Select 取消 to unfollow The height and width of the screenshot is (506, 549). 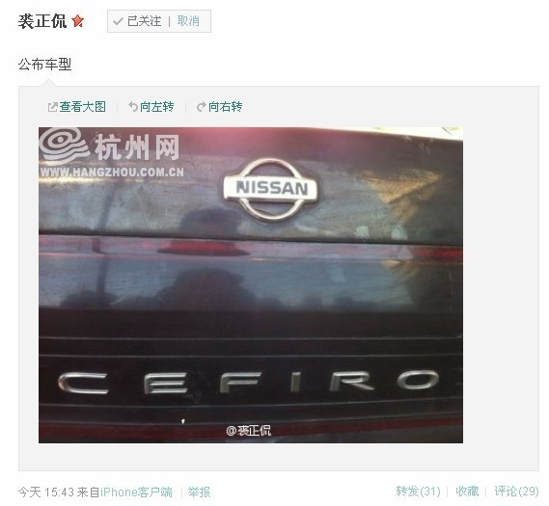coord(188,21)
